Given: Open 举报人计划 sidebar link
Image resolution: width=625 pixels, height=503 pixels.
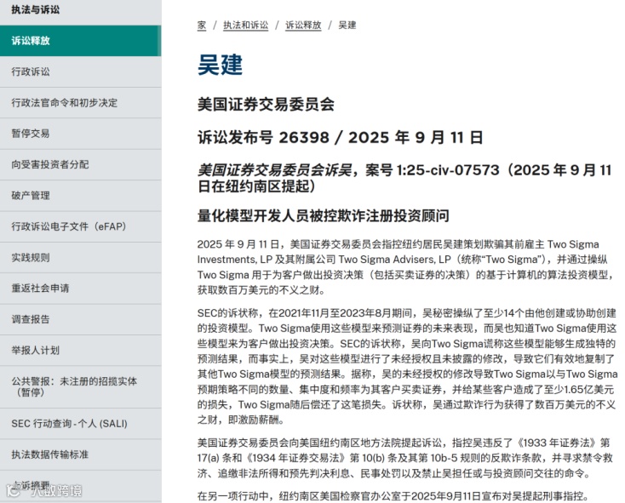Looking at the screenshot, I should 81,351.
